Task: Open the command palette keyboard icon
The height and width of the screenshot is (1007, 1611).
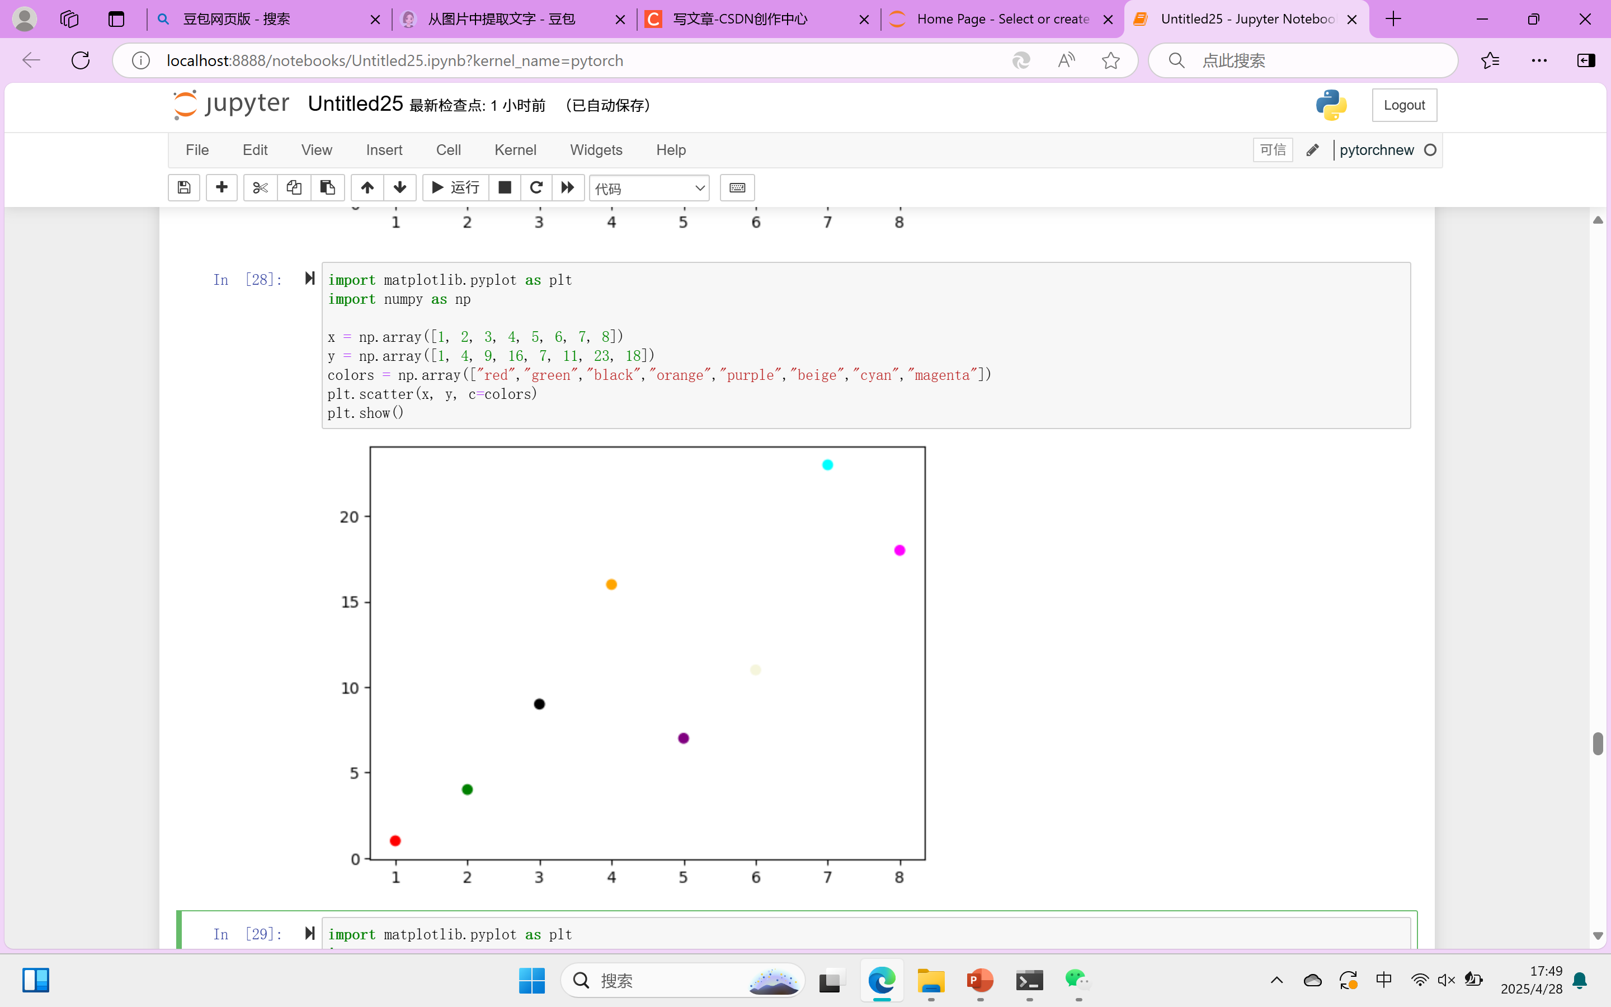Action: point(737,188)
